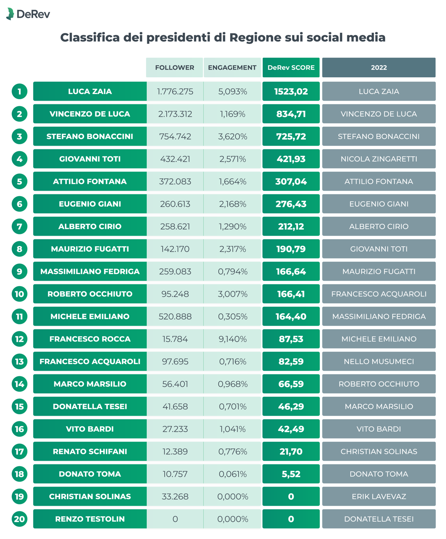Select Michele Emiliano's follower count 520.888
This screenshot has height=539, width=446.
[x=175, y=316]
